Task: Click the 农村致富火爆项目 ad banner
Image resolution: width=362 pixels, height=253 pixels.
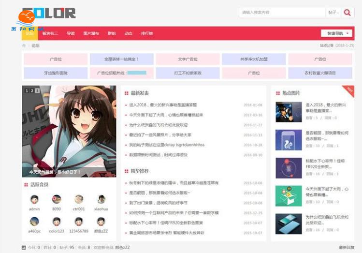Action: click(320, 73)
